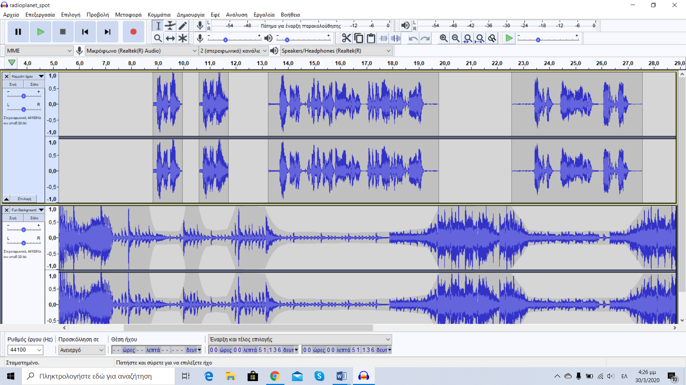Open Έναρξη και τέλος επιλογής dropdown
The height and width of the screenshot is (385, 686).
(300, 339)
